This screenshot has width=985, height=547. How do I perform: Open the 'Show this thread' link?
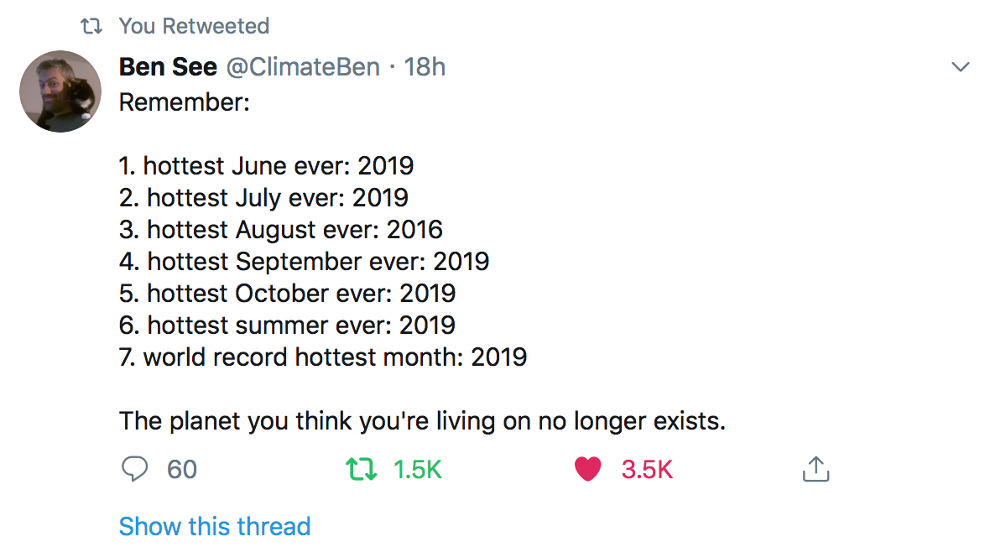pyautogui.click(x=215, y=526)
